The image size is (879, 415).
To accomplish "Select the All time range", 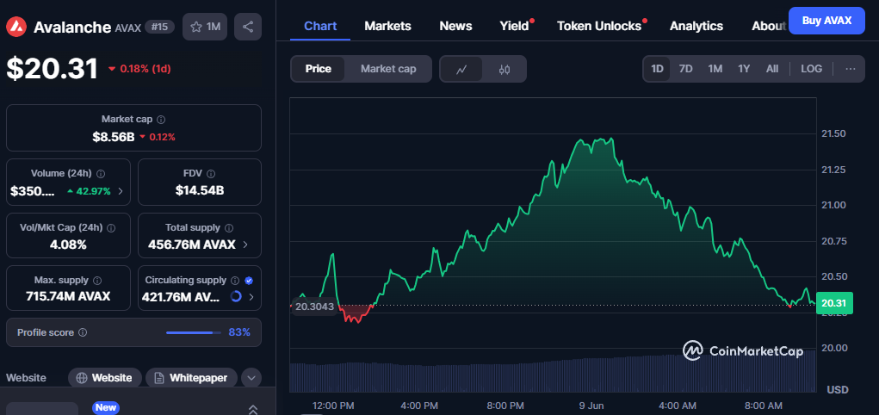I will click(x=772, y=69).
